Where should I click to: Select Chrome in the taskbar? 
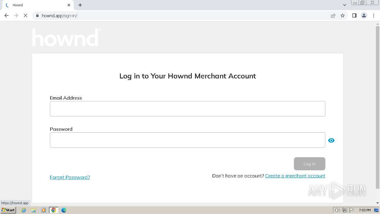pyautogui.click(x=54, y=210)
